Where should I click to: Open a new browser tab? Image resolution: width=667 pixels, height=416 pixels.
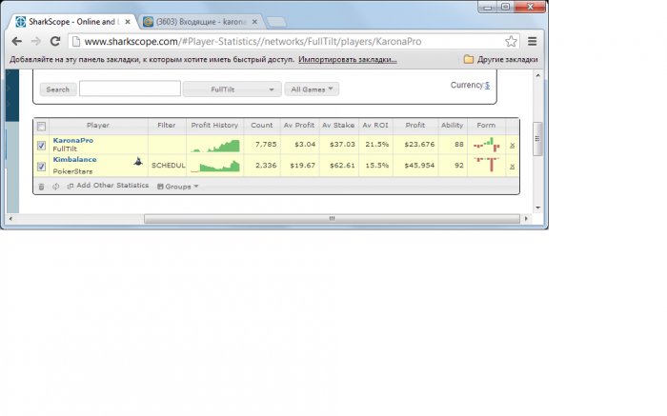point(277,22)
